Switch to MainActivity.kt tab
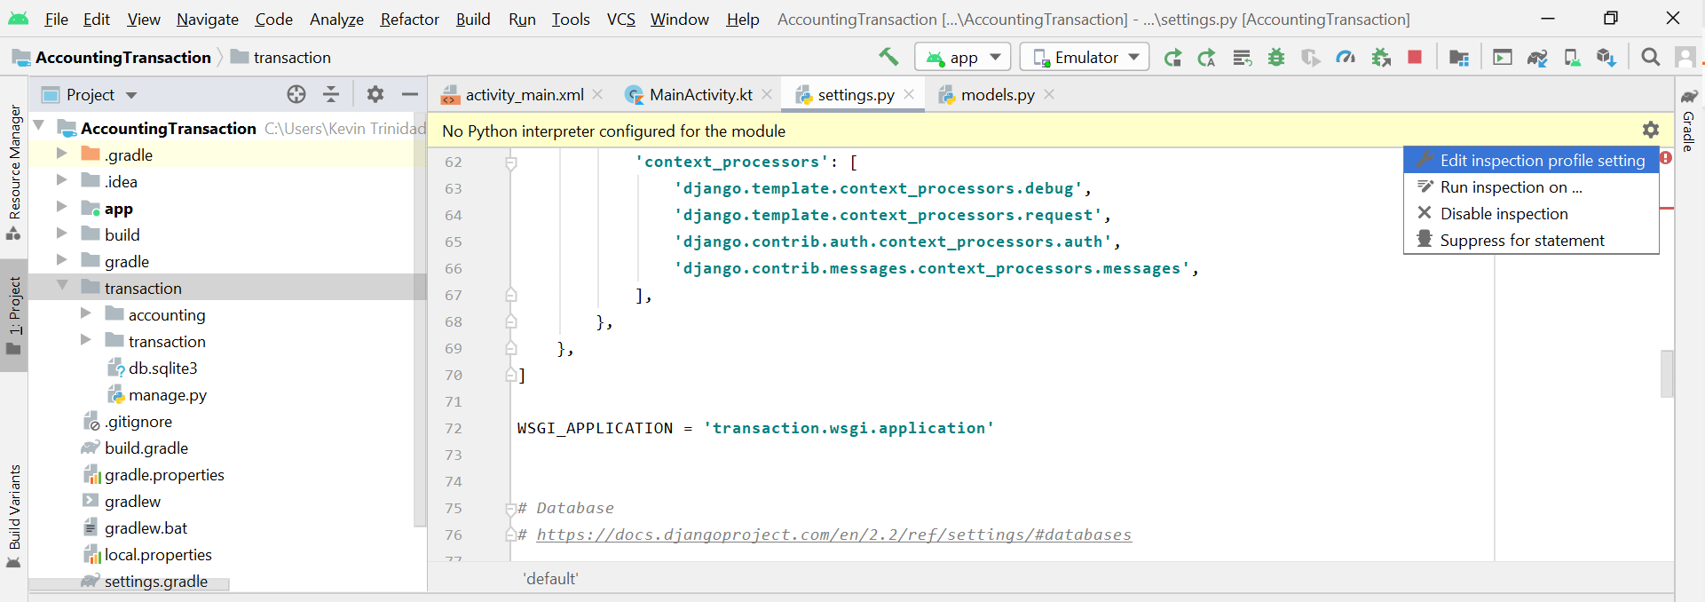Image resolution: width=1705 pixels, height=602 pixels. 700,95
